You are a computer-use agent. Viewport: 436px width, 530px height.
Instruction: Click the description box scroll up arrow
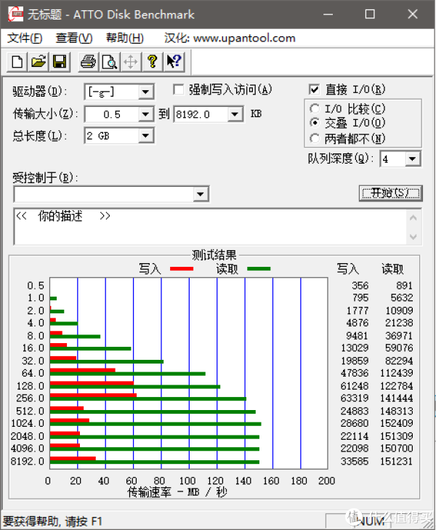413,218
